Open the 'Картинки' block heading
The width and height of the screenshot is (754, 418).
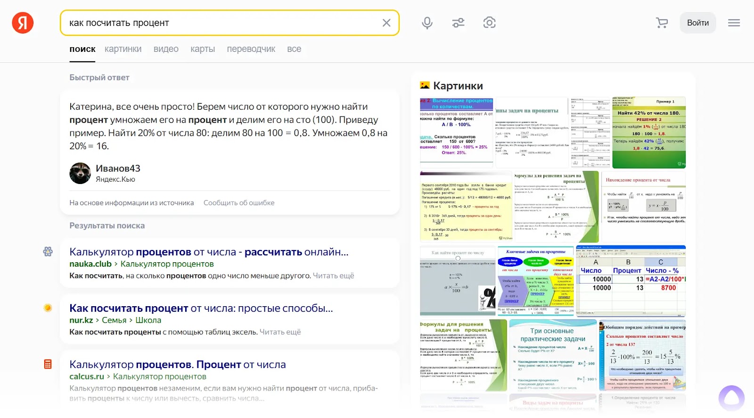point(458,86)
